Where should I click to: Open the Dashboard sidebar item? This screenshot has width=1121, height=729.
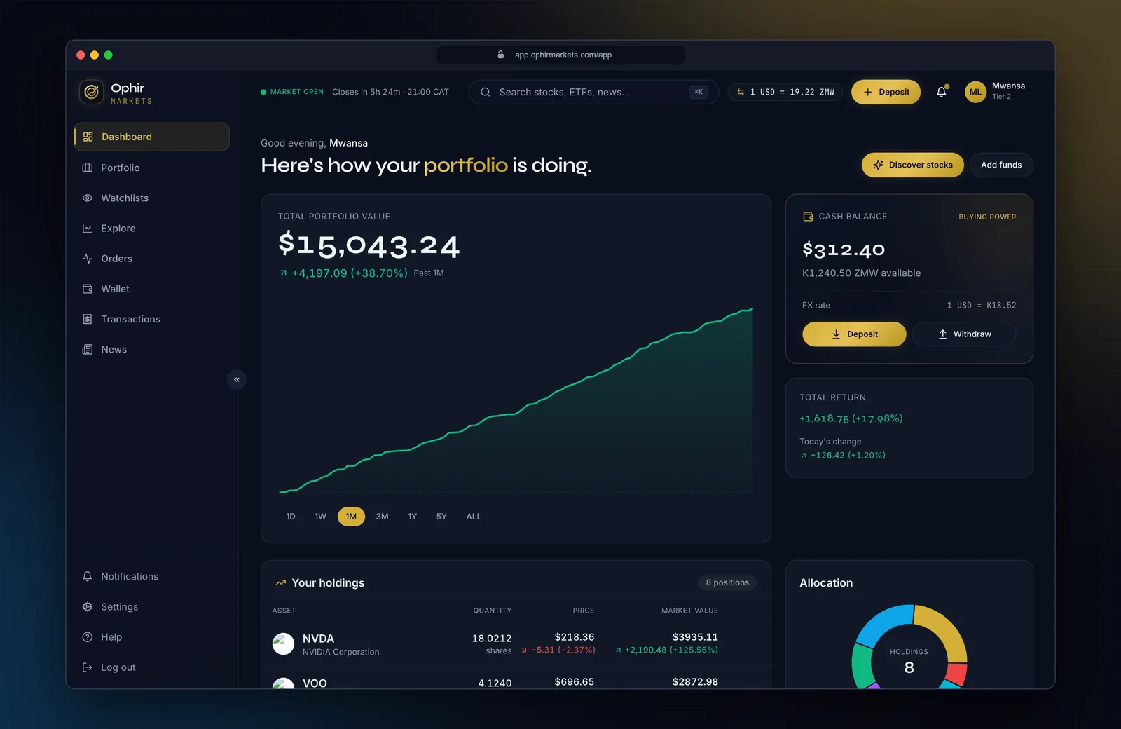[x=151, y=137]
